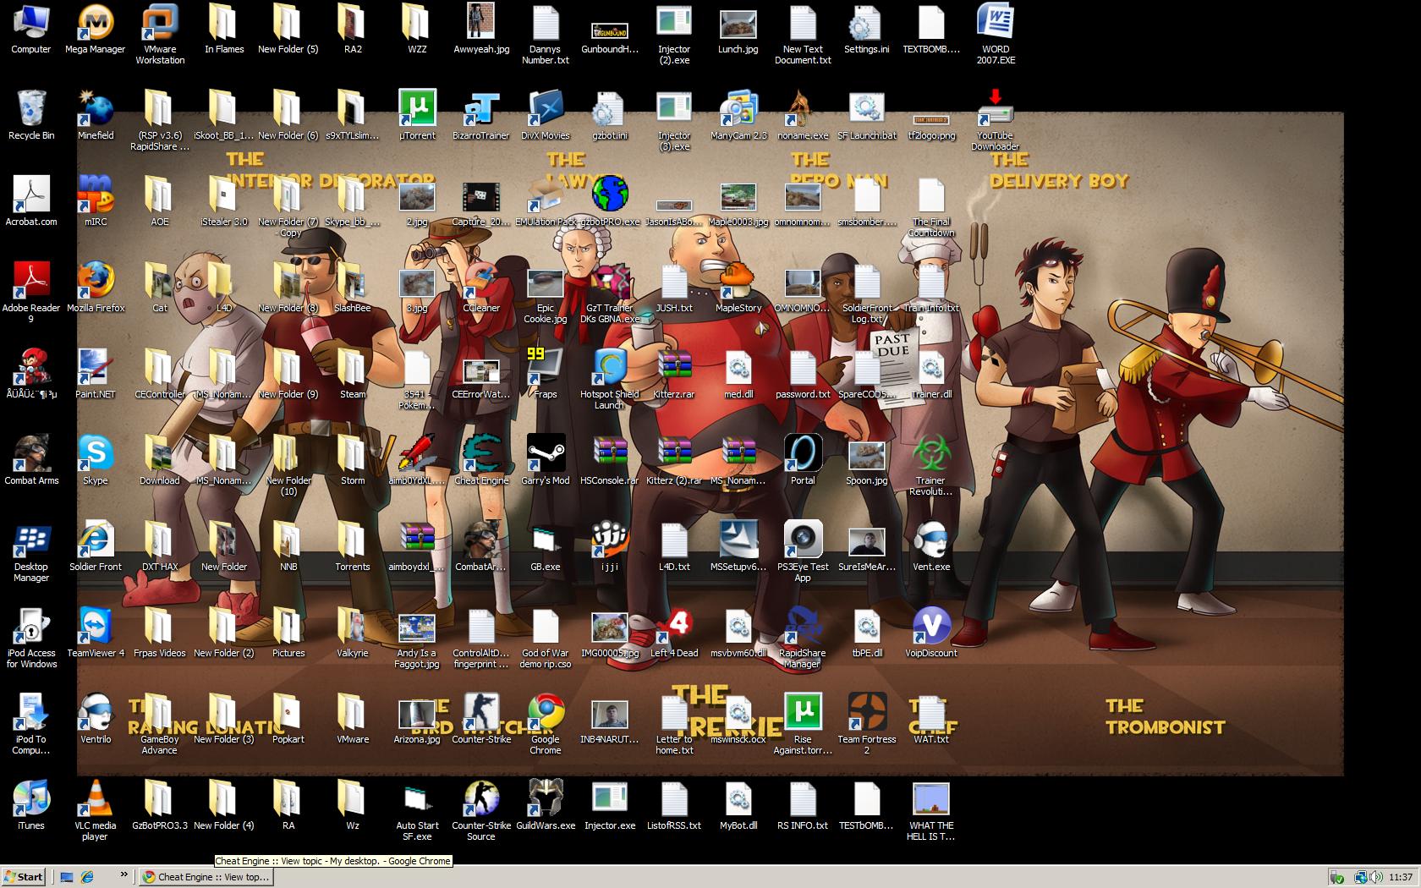Click Show Desktop quick launch icon
The height and width of the screenshot is (888, 1421).
(68, 877)
